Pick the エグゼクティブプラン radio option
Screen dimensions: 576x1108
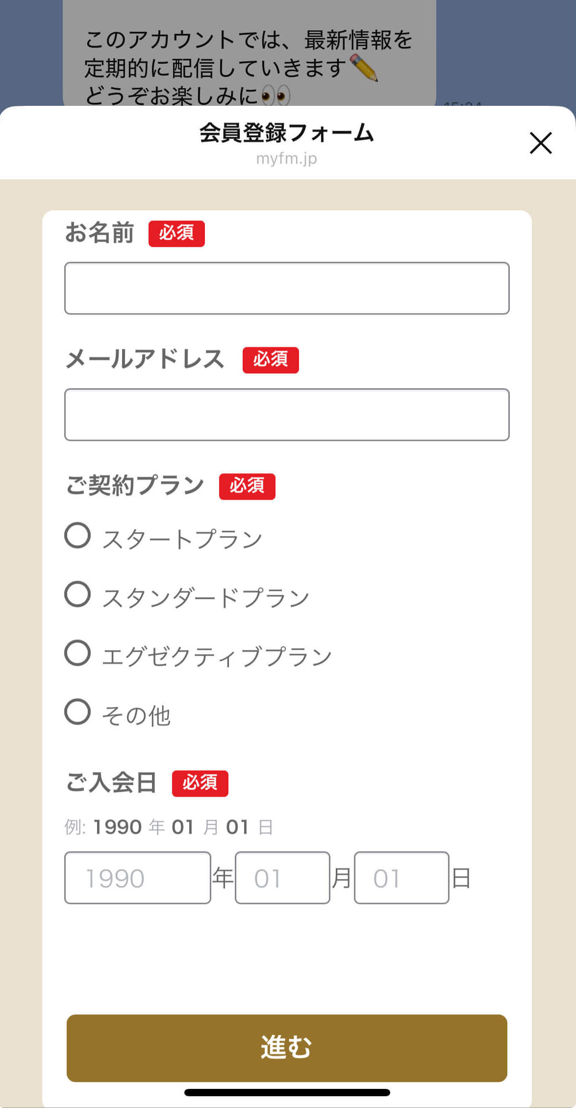[77, 653]
